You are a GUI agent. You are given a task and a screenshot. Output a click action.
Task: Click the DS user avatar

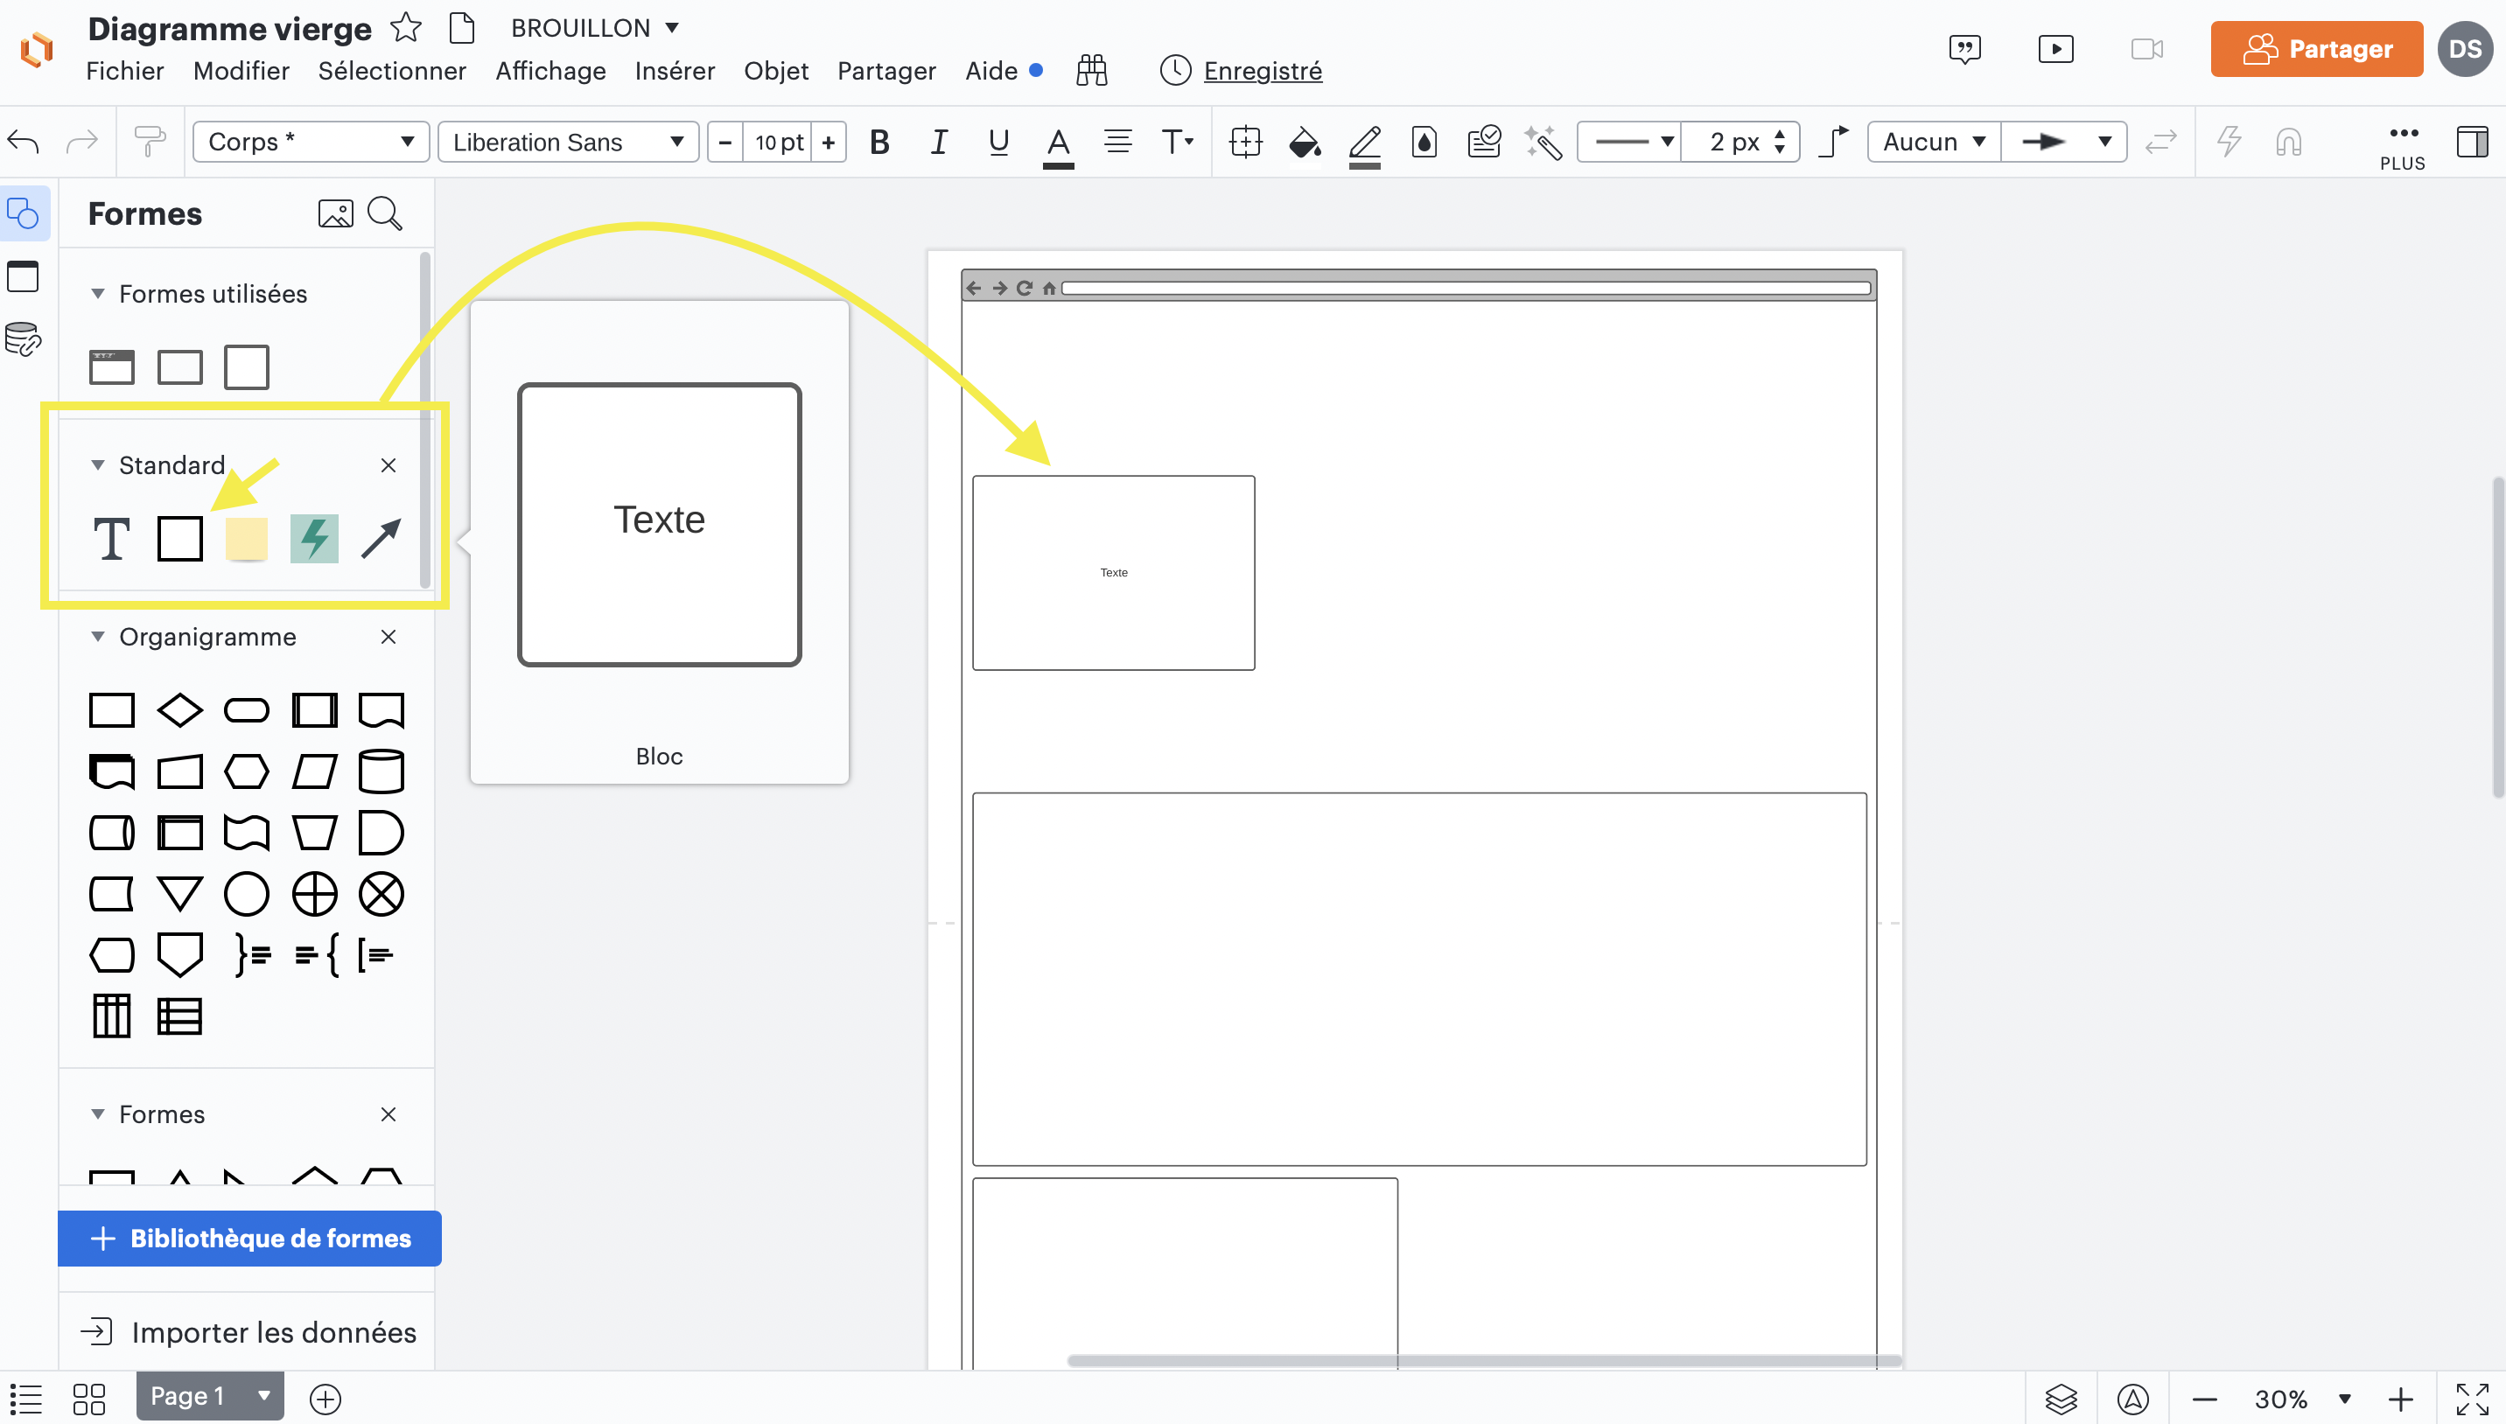tap(2465, 49)
